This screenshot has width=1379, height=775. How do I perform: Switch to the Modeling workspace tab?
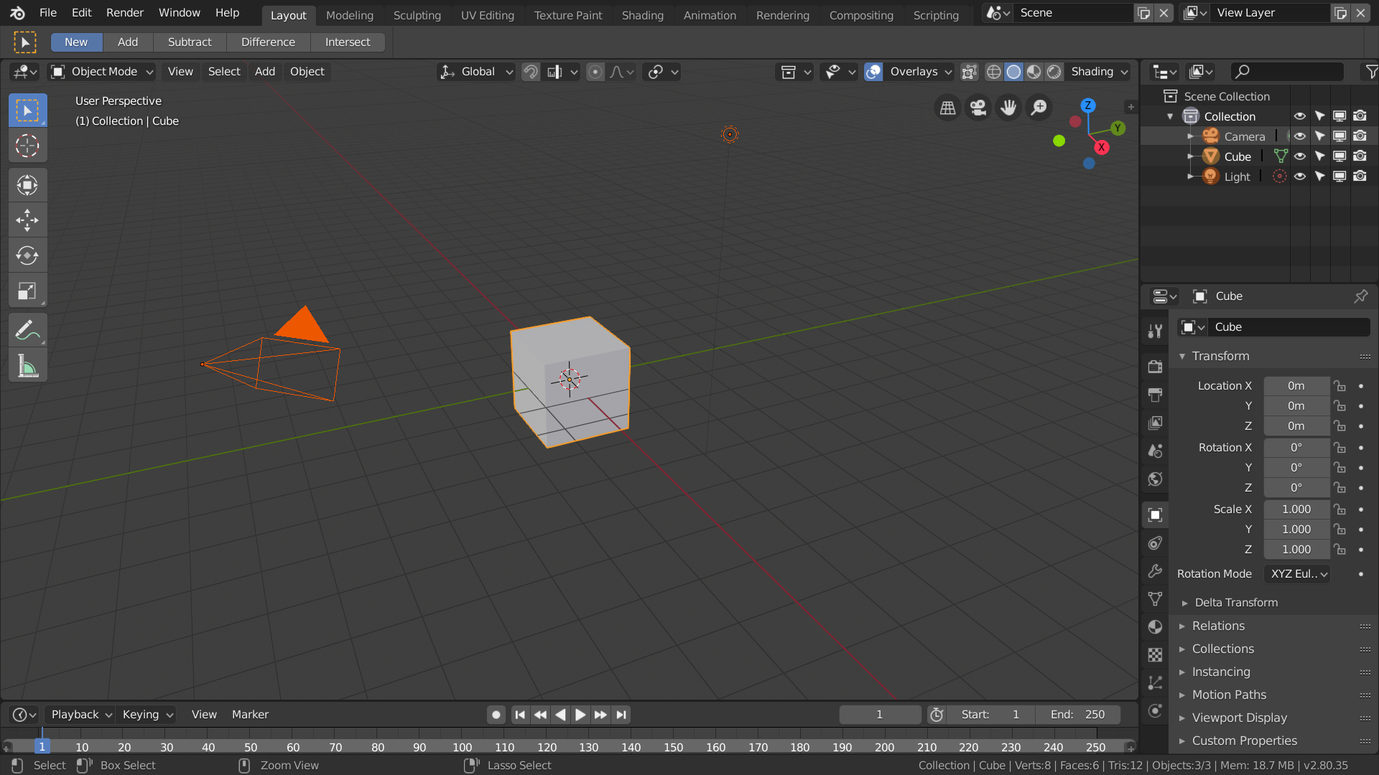(350, 15)
